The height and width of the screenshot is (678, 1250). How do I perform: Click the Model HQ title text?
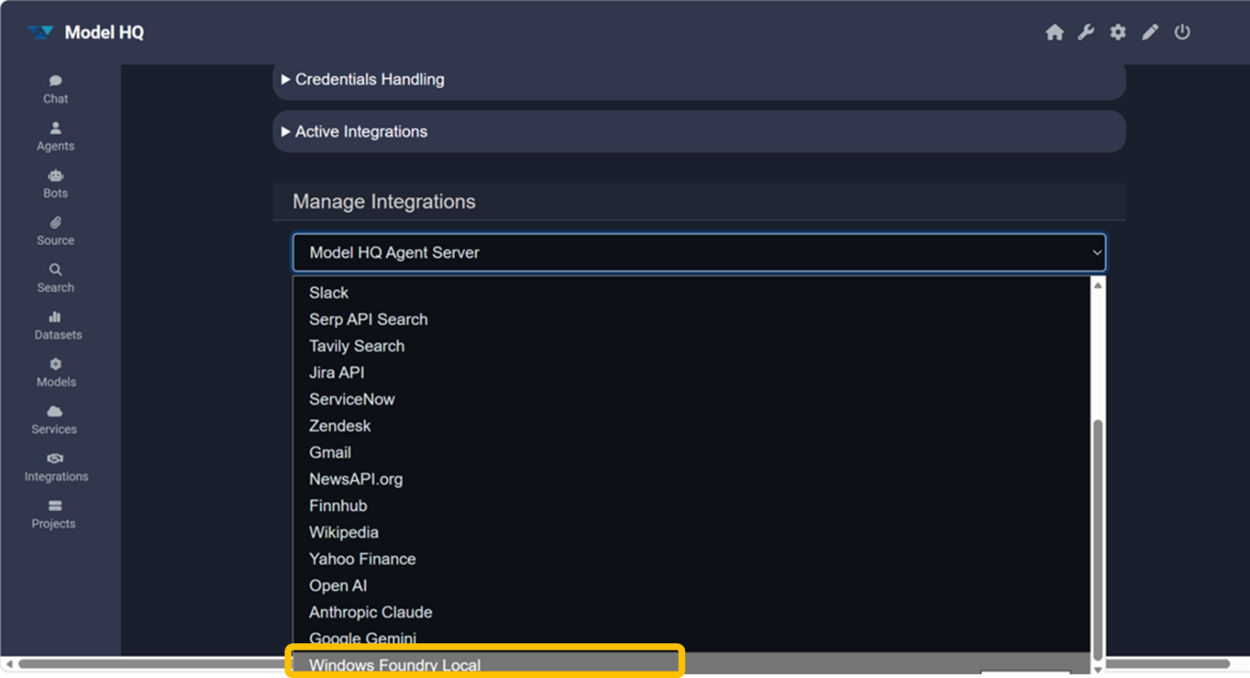pyautogui.click(x=104, y=32)
